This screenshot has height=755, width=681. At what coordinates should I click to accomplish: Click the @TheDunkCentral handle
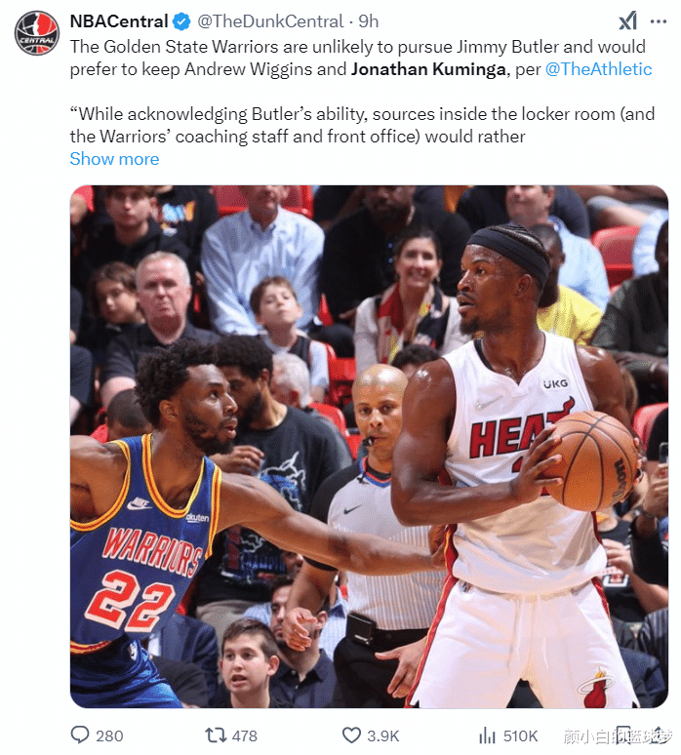click(x=270, y=21)
